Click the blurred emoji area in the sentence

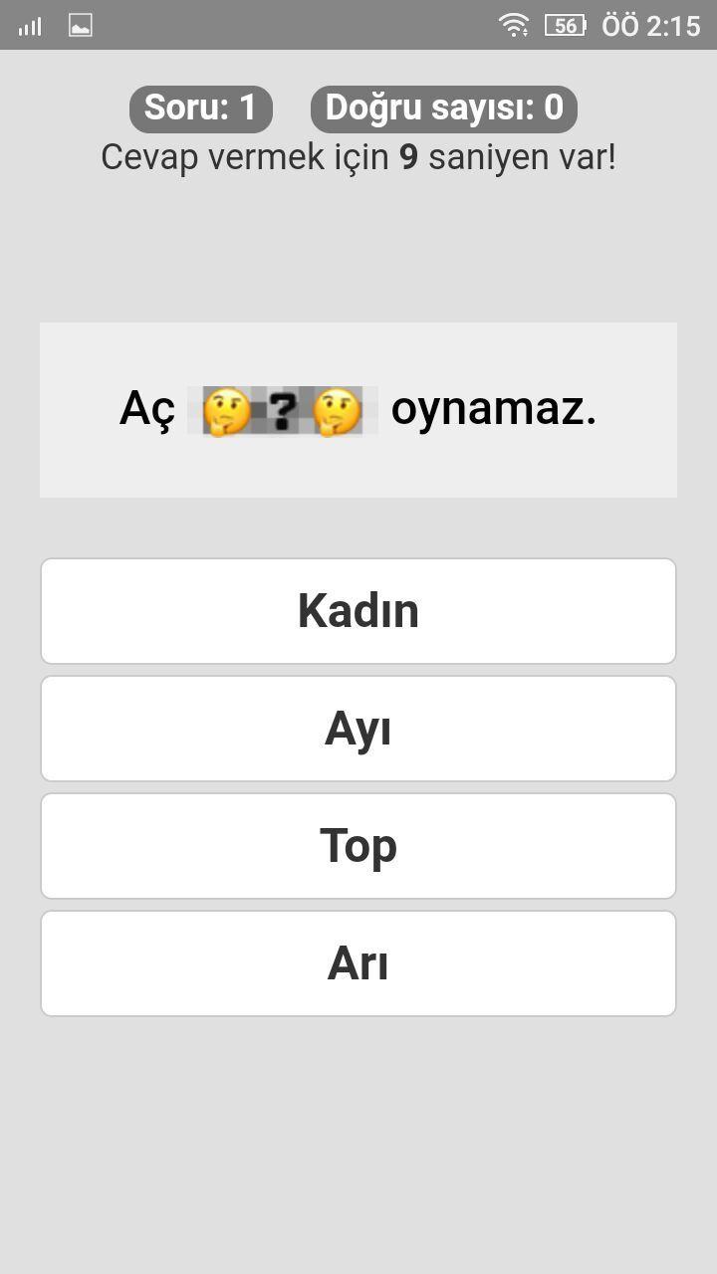(282, 409)
